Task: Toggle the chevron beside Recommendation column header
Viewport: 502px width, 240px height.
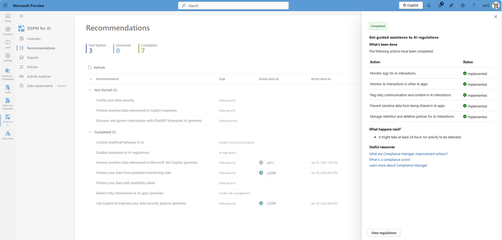Action: pyautogui.click(x=90, y=79)
